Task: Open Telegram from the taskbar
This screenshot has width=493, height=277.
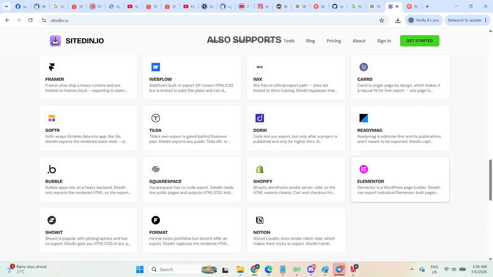Action: pyautogui.click(x=339, y=270)
